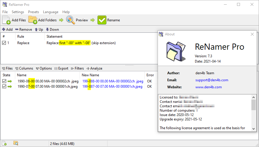Click the Preview button label
The image size is (259, 147).
point(82,20)
